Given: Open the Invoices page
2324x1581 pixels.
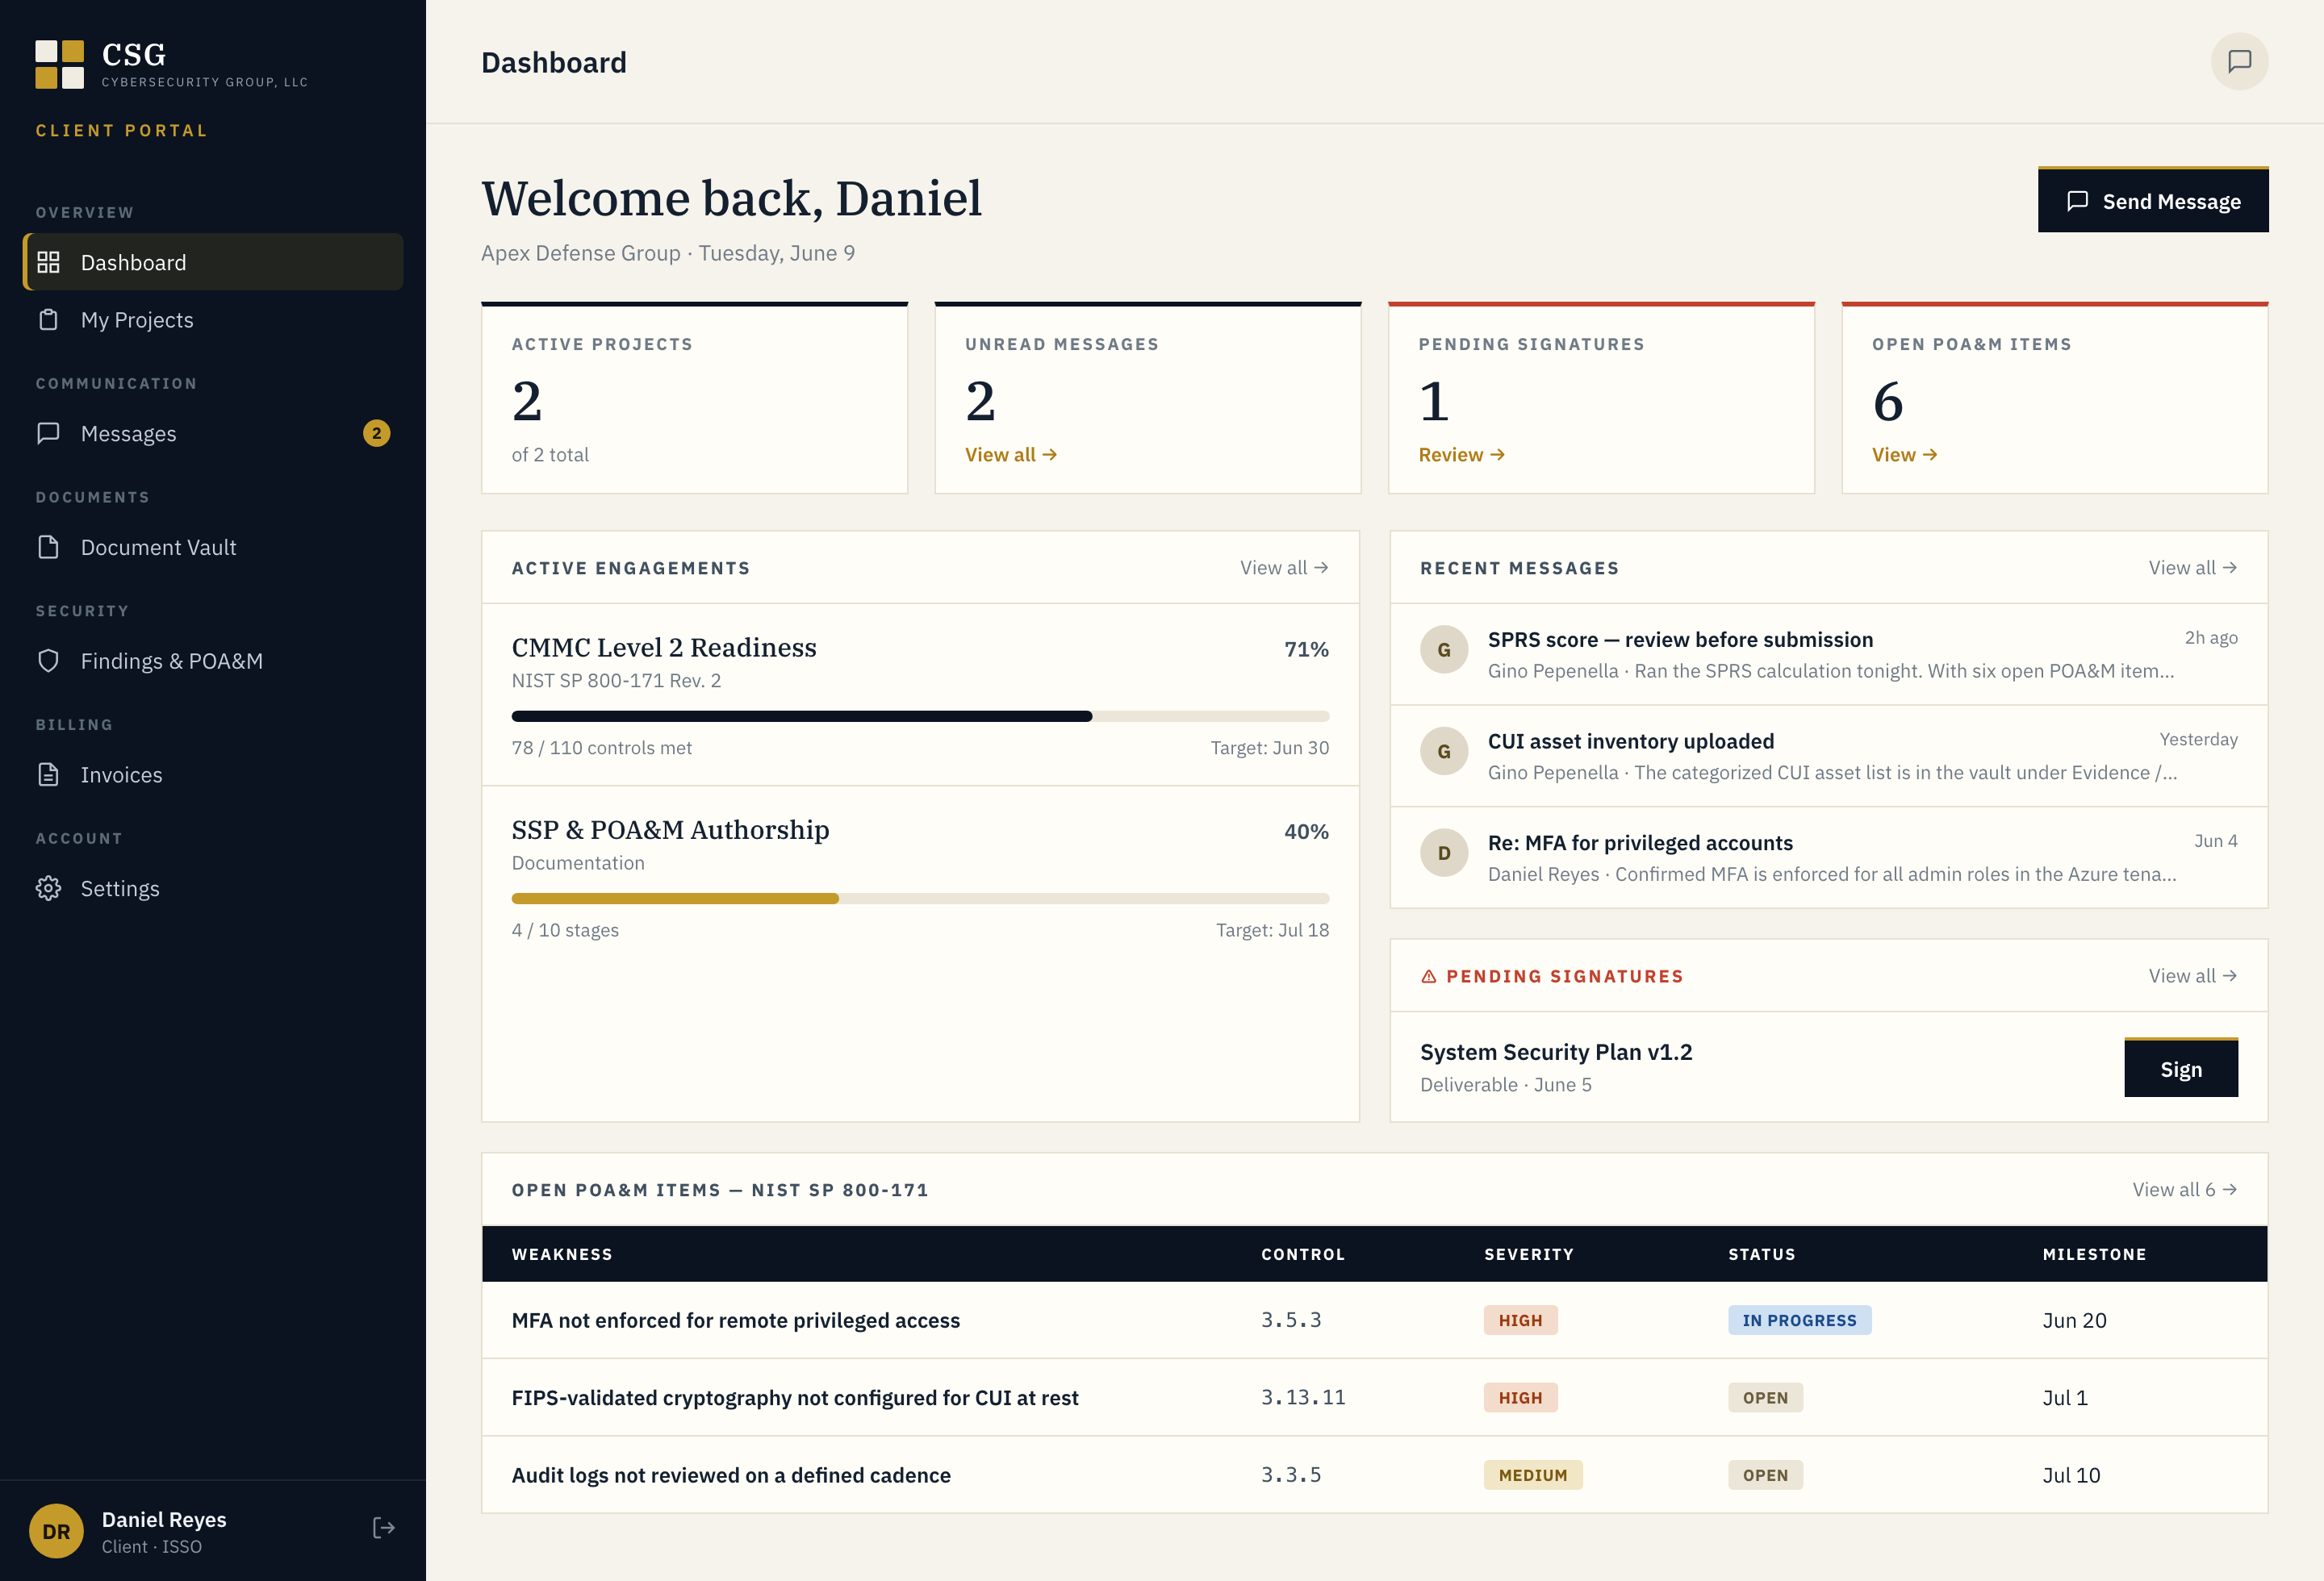Looking at the screenshot, I should coord(213,774).
